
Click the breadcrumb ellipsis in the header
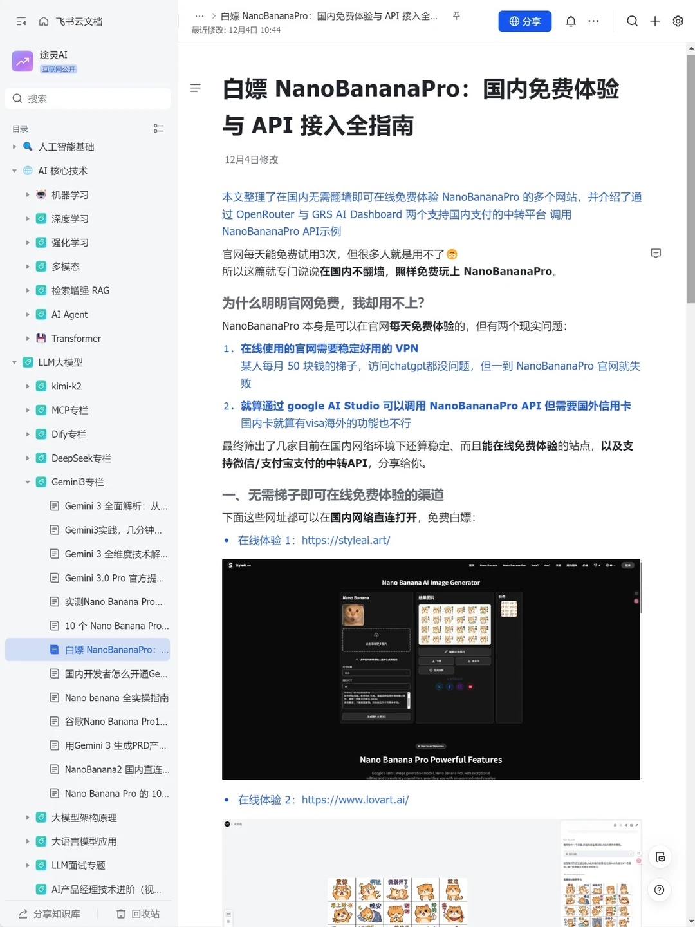(199, 16)
